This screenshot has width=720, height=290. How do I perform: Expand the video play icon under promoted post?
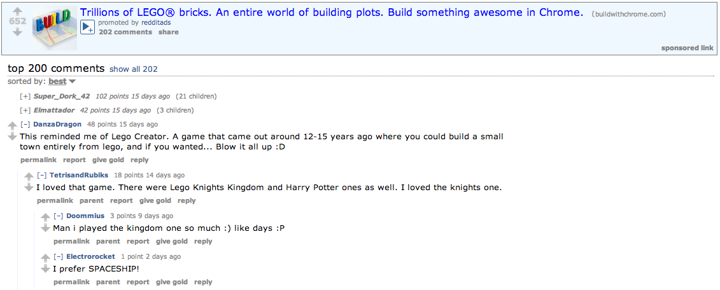pos(87,28)
